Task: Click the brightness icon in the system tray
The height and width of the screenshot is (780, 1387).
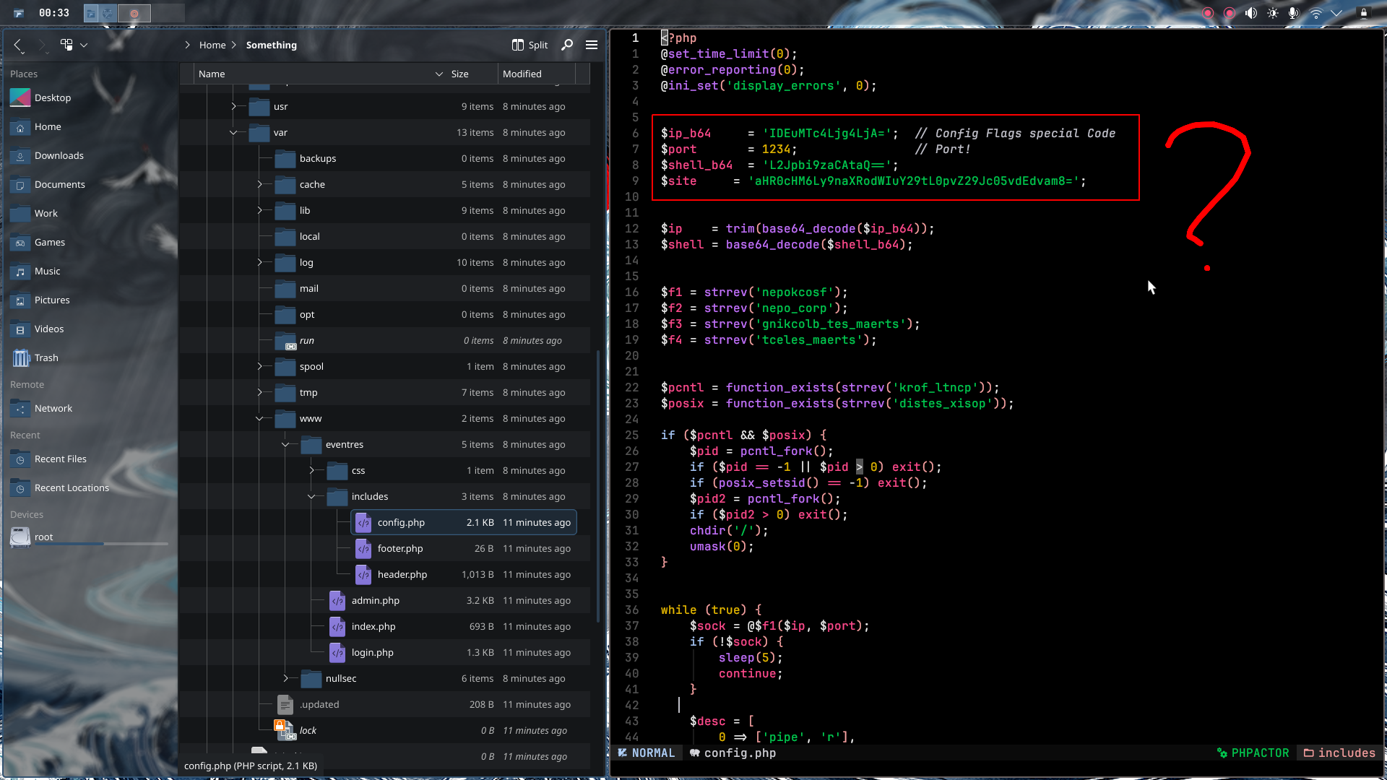Action: (1272, 12)
